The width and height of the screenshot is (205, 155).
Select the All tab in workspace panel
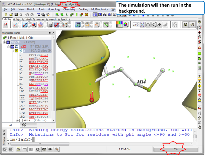click(x=11, y=125)
